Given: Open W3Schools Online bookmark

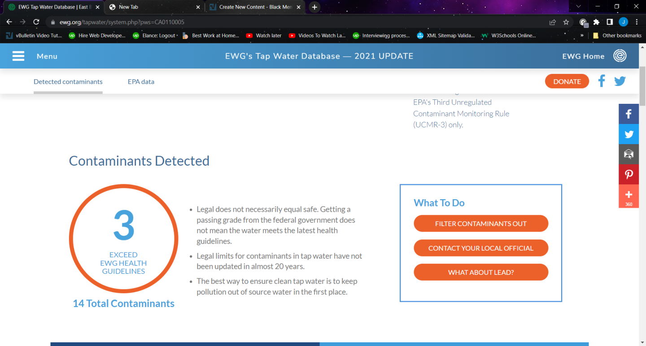Looking at the screenshot, I should pyautogui.click(x=508, y=35).
